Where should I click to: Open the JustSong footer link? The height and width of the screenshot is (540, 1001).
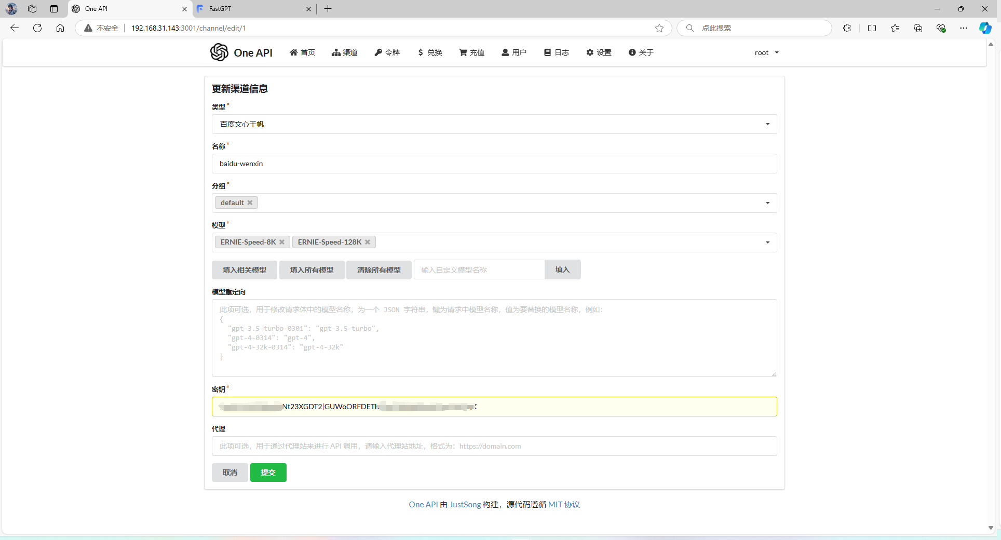[465, 504]
